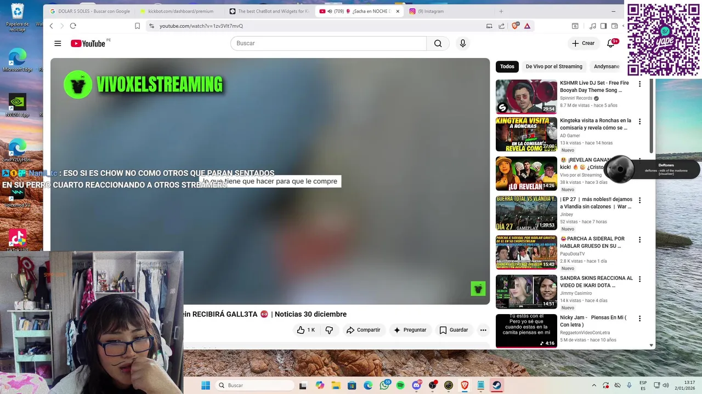Select the Andynsane filter chip
The height and width of the screenshot is (394, 702).
point(607,66)
